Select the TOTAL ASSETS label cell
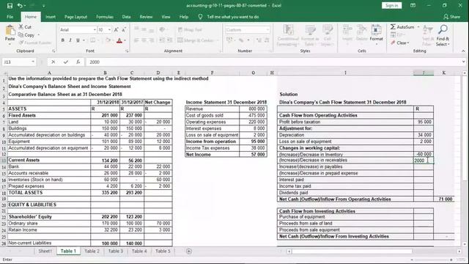The image size is (469, 264). (x=49, y=193)
